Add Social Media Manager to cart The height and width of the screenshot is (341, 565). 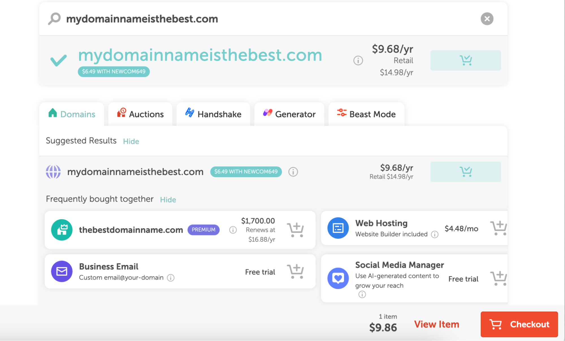(x=498, y=278)
